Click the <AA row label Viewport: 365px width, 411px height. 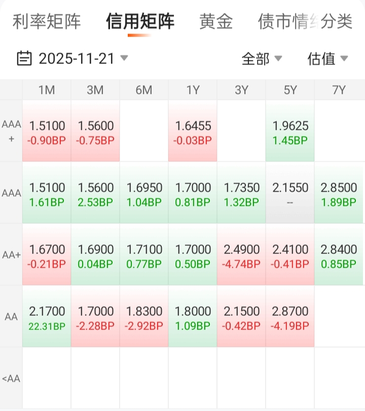[11, 378]
